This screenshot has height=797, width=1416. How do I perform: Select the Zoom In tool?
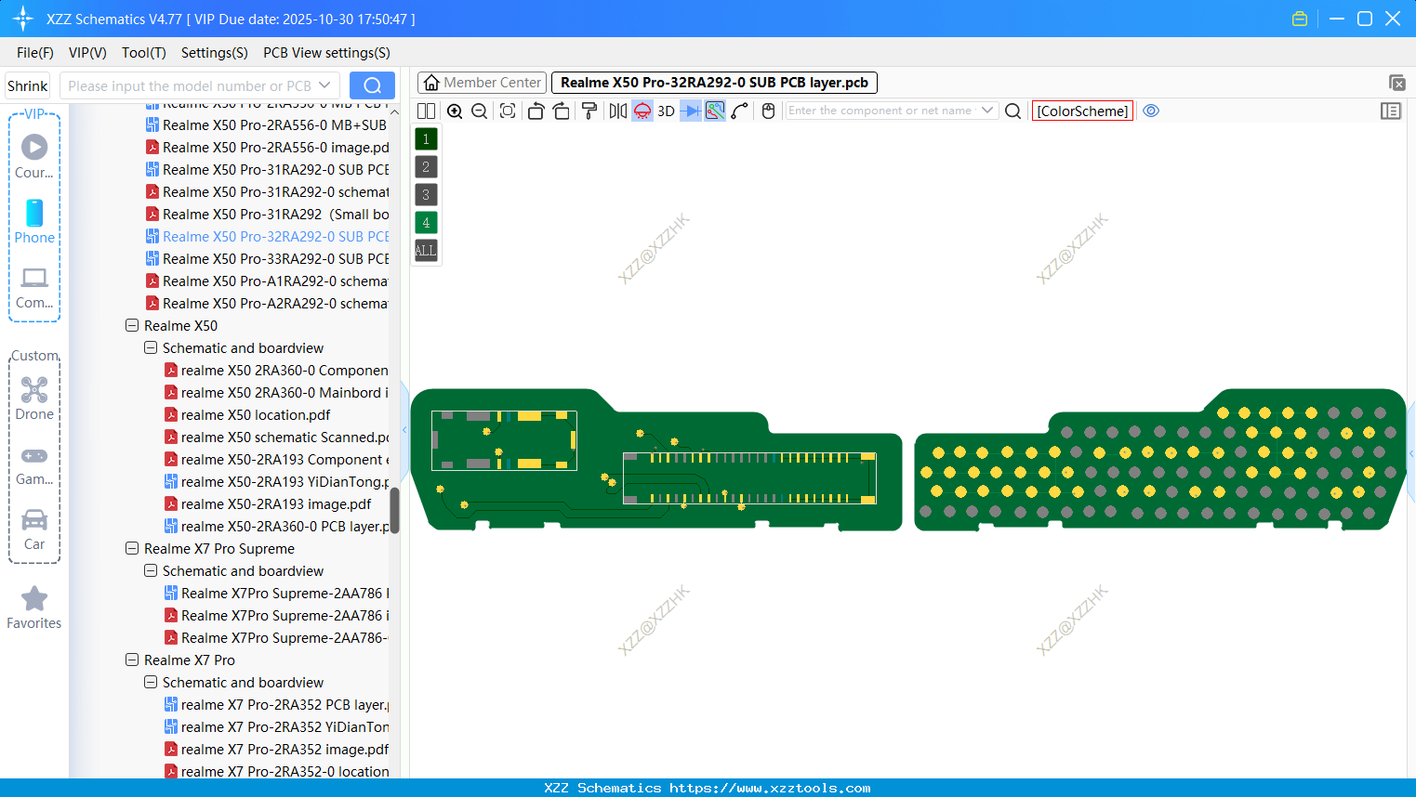click(x=455, y=111)
